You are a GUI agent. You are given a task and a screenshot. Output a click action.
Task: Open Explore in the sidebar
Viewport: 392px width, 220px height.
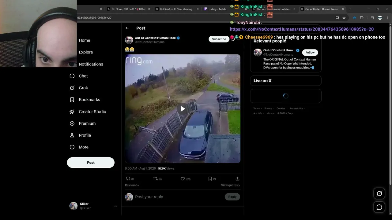coord(86,52)
